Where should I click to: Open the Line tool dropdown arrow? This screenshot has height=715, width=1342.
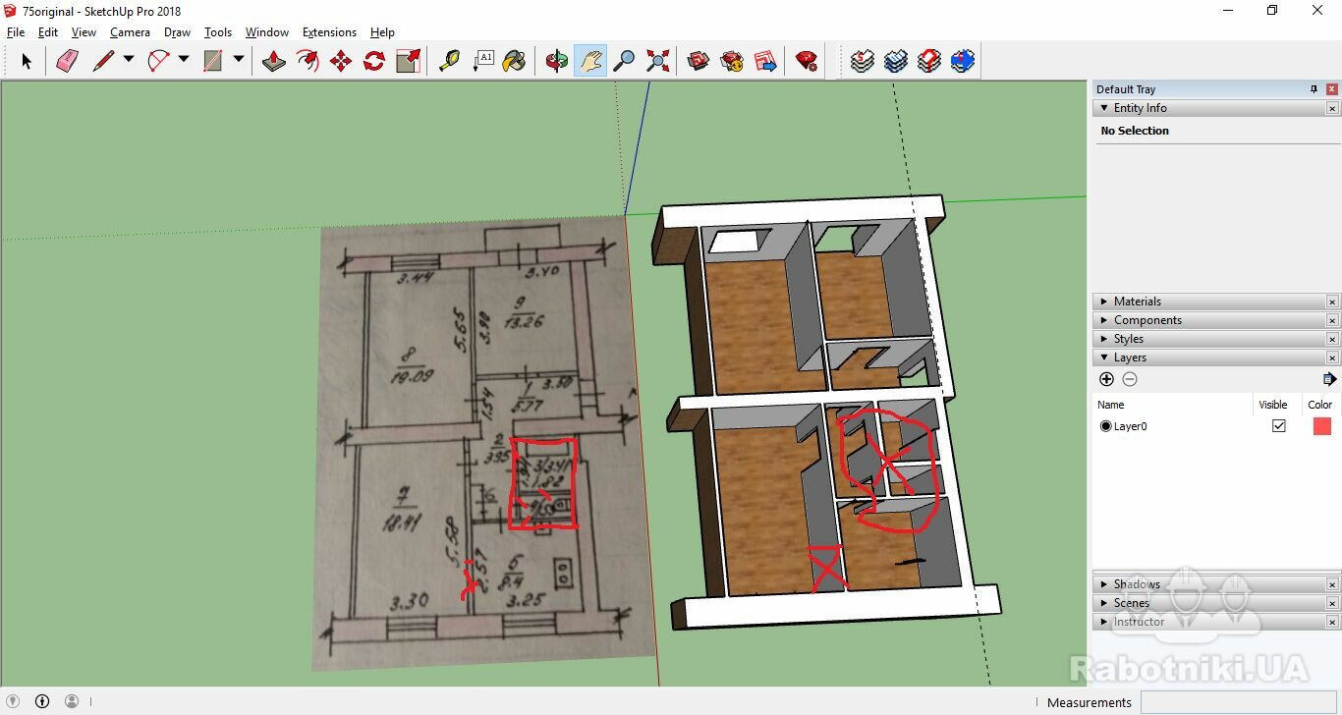click(x=129, y=60)
